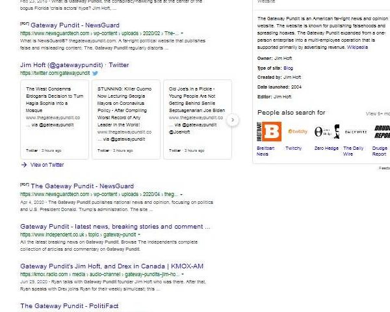
Task: Open the tweet card about Hagia Sophia
Action: click(55, 119)
